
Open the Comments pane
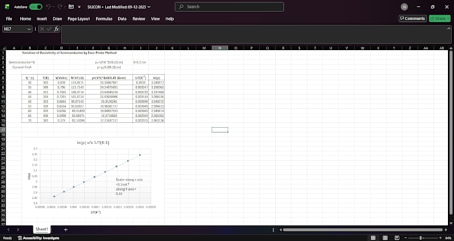coord(413,19)
